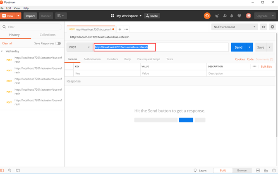The width and height of the screenshot is (278, 174).
Task: Open the wrench settings icon in header
Action: [225, 16]
